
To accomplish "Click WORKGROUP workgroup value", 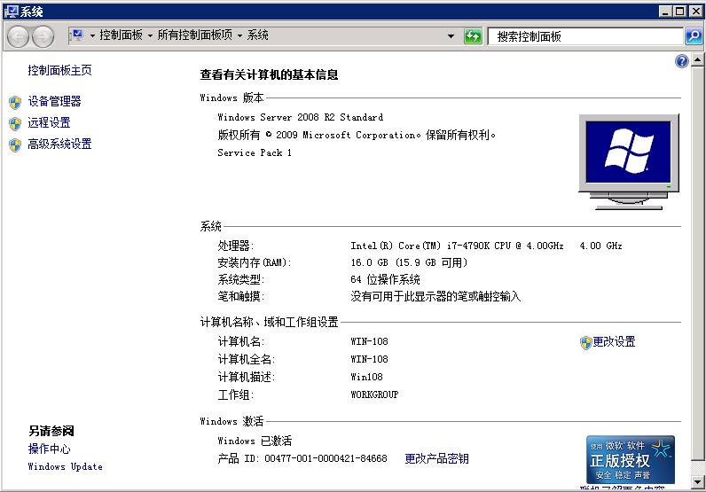I will (374, 394).
